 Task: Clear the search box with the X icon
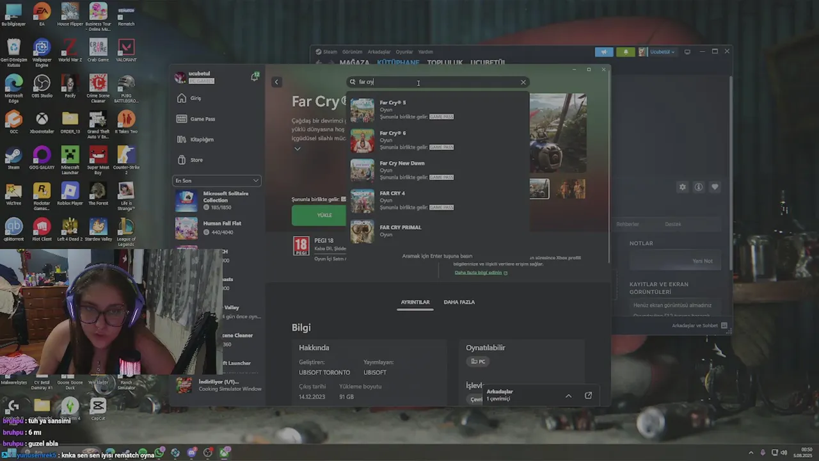pyautogui.click(x=523, y=82)
